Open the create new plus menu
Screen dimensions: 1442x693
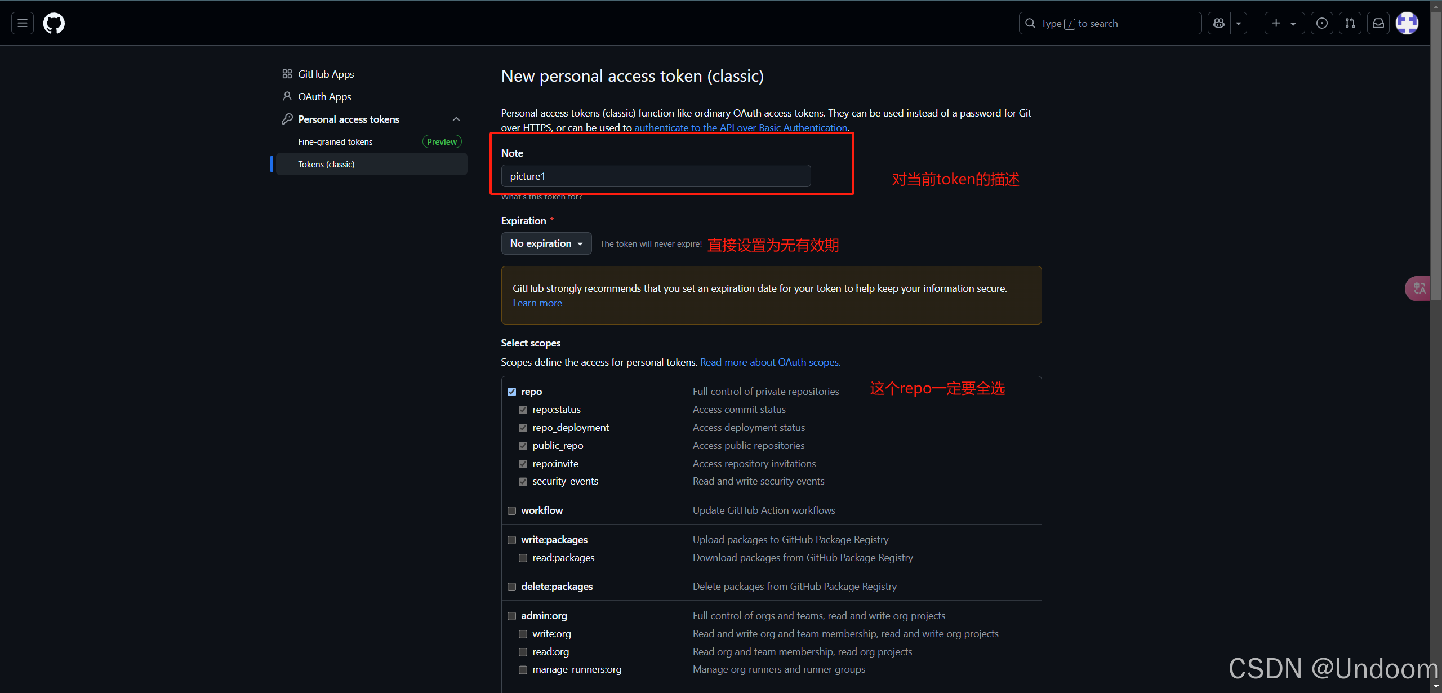(1284, 23)
